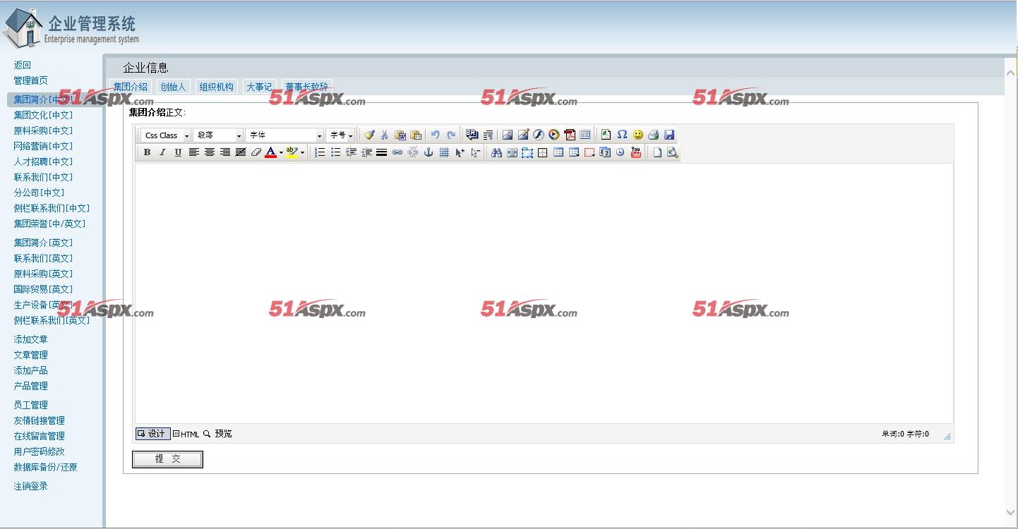The image size is (1018, 529).
Task: Switch editor to 设计 design mode
Action: tap(153, 434)
